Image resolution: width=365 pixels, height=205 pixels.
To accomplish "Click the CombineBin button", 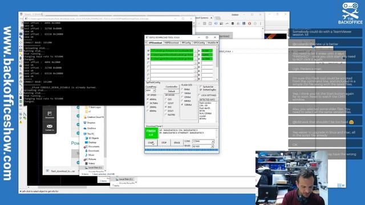I will point(171,87).
